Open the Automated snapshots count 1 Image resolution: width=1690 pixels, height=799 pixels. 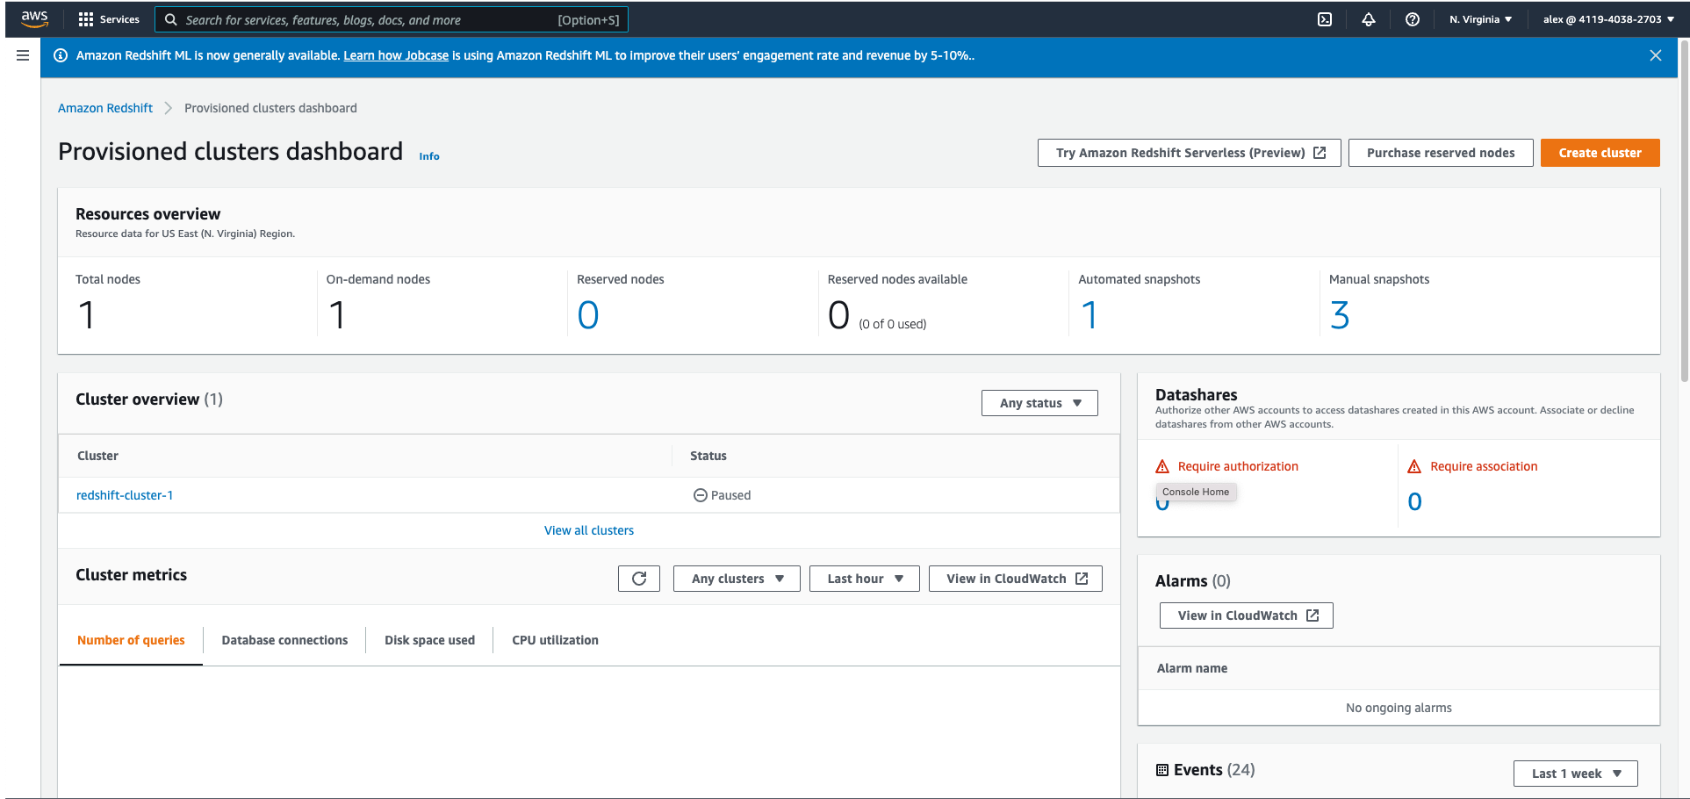pyautogui.click(x=1090, y=315)
